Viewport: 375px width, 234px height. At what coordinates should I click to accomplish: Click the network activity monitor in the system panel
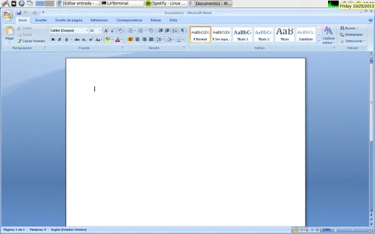point(333,4)
